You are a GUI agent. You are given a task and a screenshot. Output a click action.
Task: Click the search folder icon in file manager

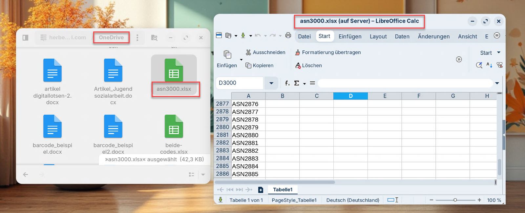pos(154,38)
